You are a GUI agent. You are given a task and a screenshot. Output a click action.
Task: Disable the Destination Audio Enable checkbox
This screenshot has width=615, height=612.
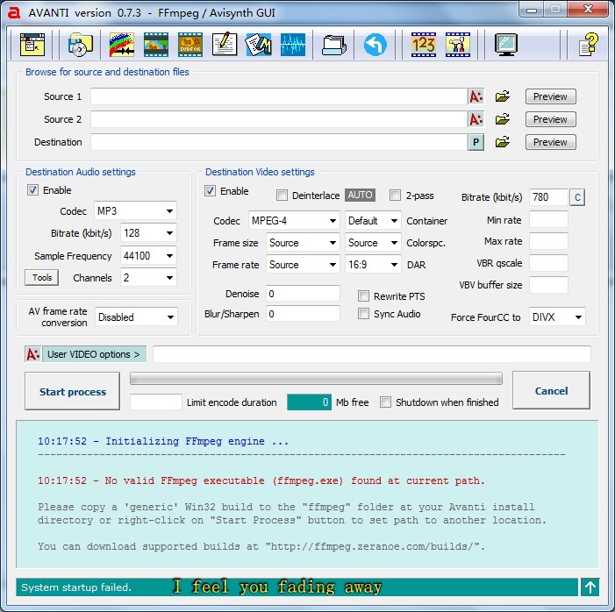pos(33,190)
